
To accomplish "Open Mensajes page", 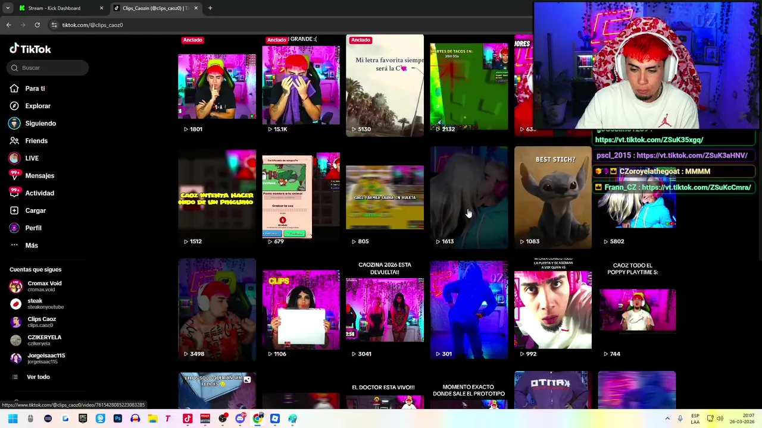I will click(x=39, y=175).
